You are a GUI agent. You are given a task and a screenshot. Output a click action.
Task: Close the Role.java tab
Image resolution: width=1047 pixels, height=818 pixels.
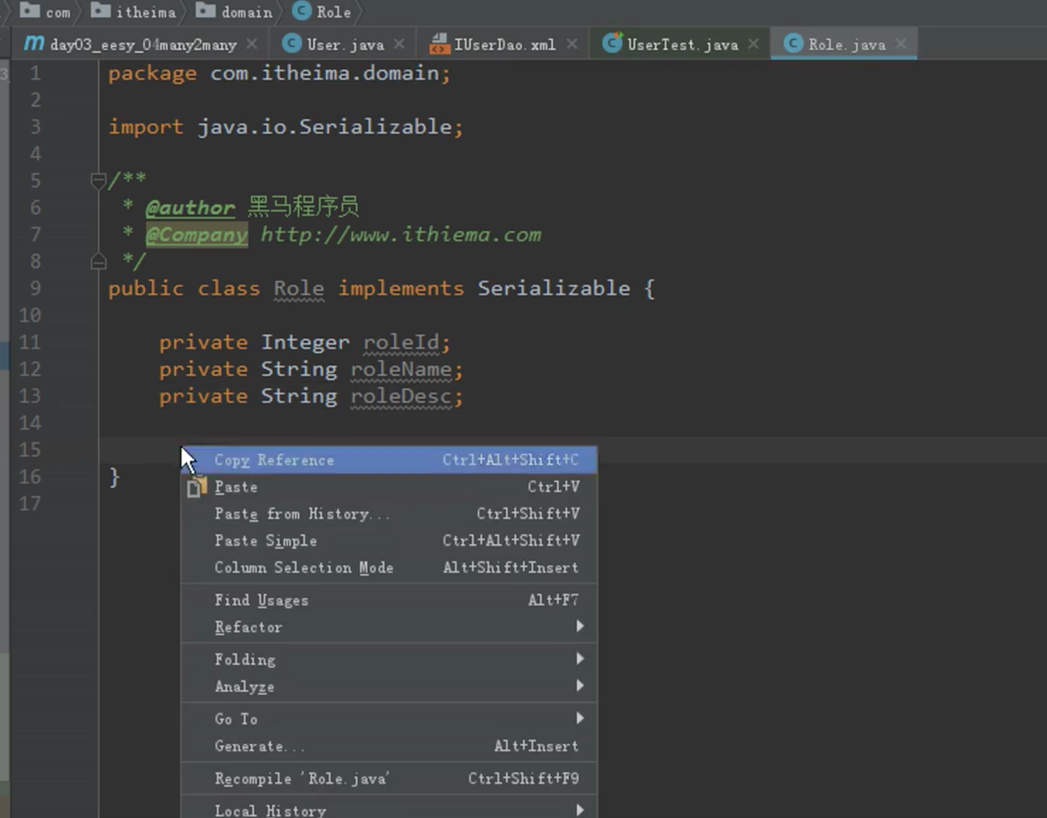(x=901, y=44)
